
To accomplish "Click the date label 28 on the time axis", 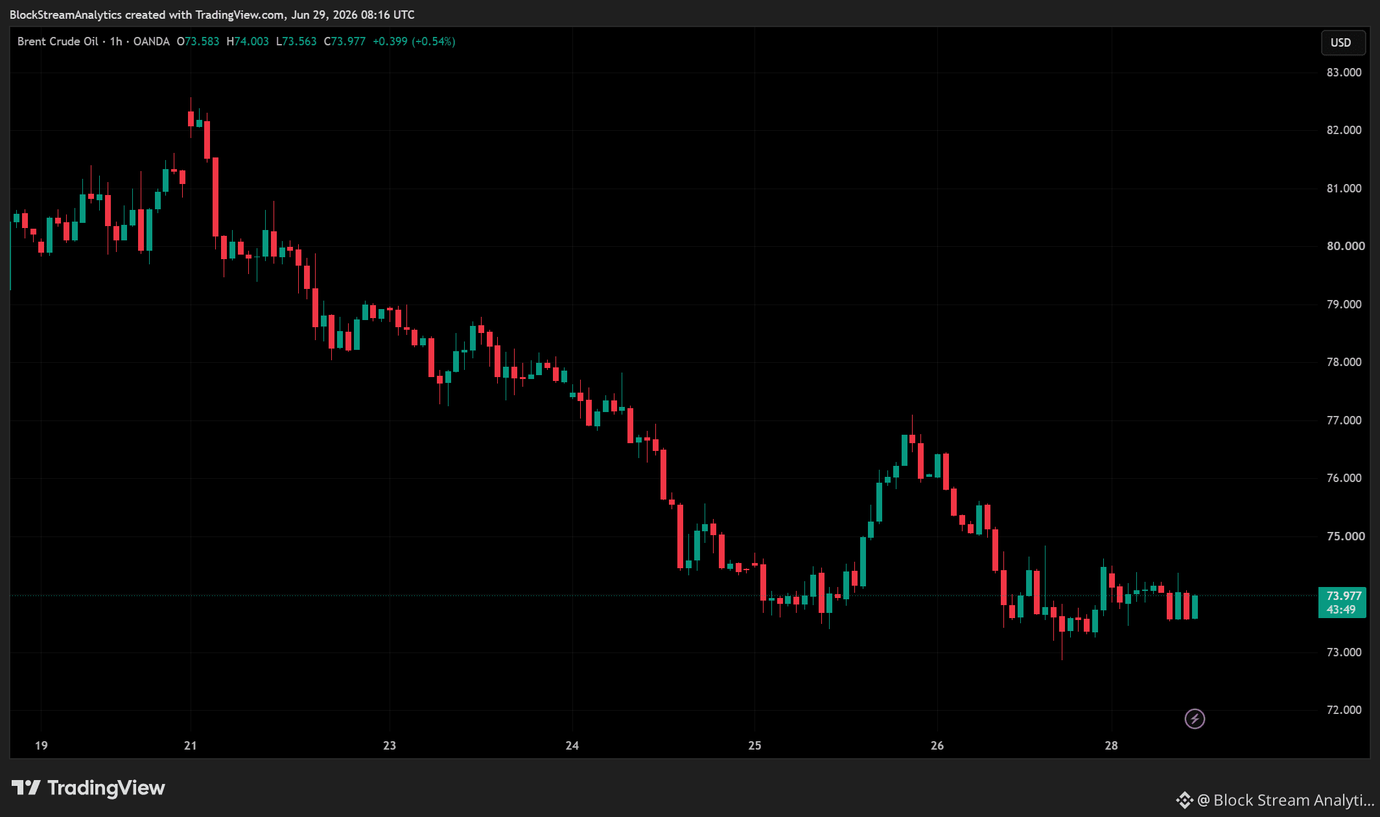I will [x=1112, y=746].
